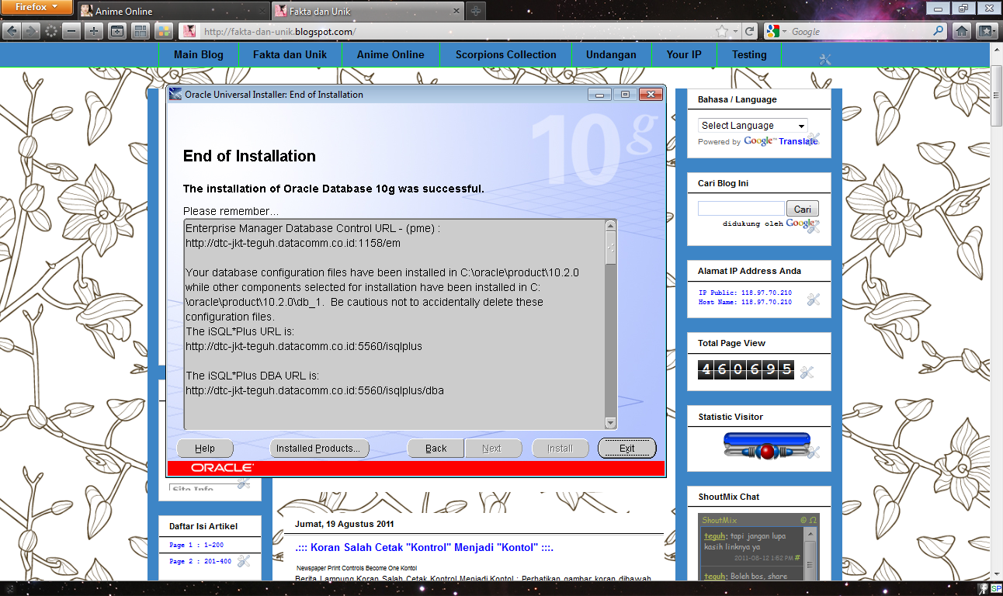Open the Koran Salah Cetak article title
Image resolution: width=1003 pixels, height=596 pixels.
(x=424, y=547)
